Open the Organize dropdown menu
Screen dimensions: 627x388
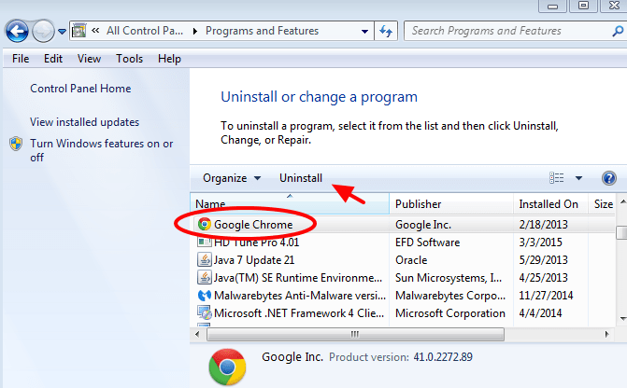232,178
